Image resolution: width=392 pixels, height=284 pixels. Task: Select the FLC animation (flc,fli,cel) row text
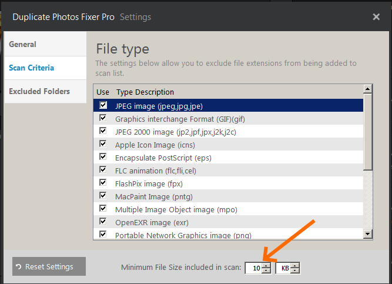(156, 171)
